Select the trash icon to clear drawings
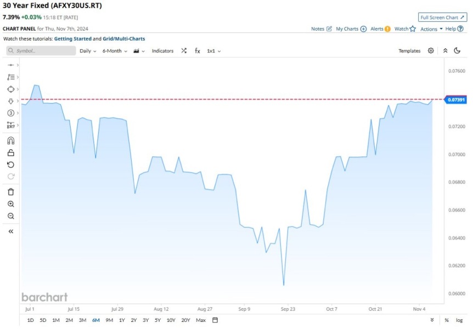 pos(11,191)
